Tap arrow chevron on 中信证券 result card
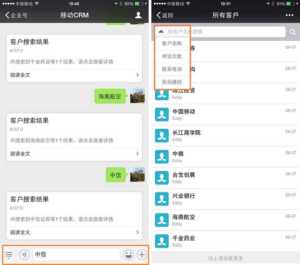300x265 pixels. click(x=137, y=232)
